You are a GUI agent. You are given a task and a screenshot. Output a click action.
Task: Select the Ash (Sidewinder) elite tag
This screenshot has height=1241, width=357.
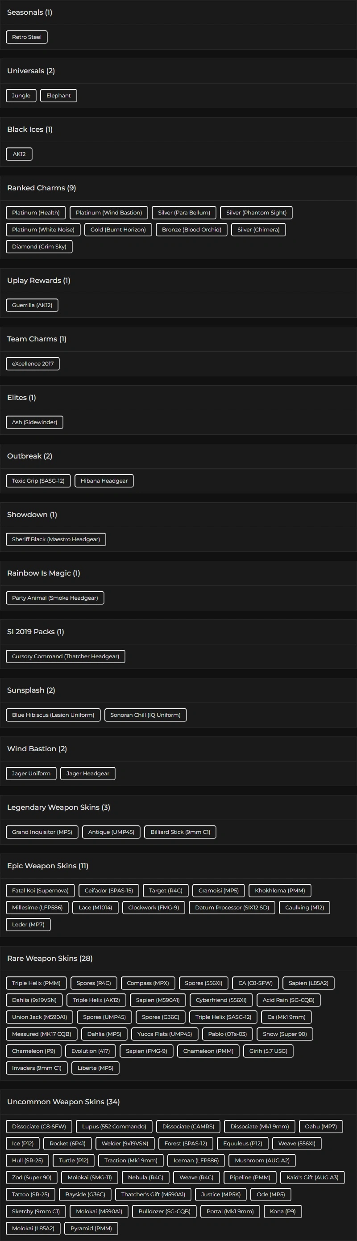[x=34, y=422]
